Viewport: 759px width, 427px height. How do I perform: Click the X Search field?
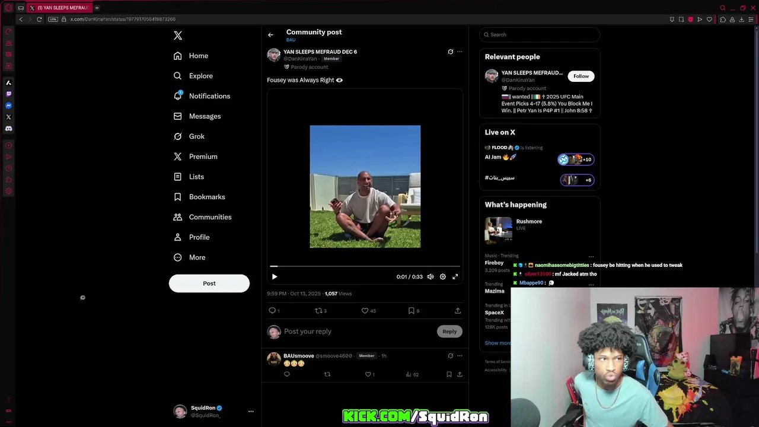click(540, 34)
